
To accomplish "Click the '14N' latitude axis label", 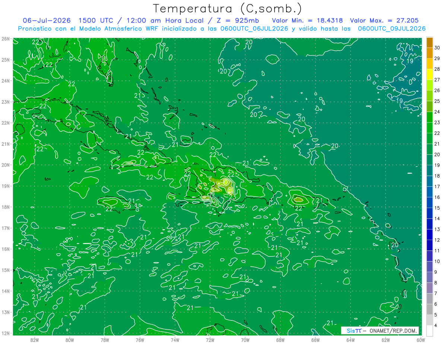I will [x=5, y=291].
